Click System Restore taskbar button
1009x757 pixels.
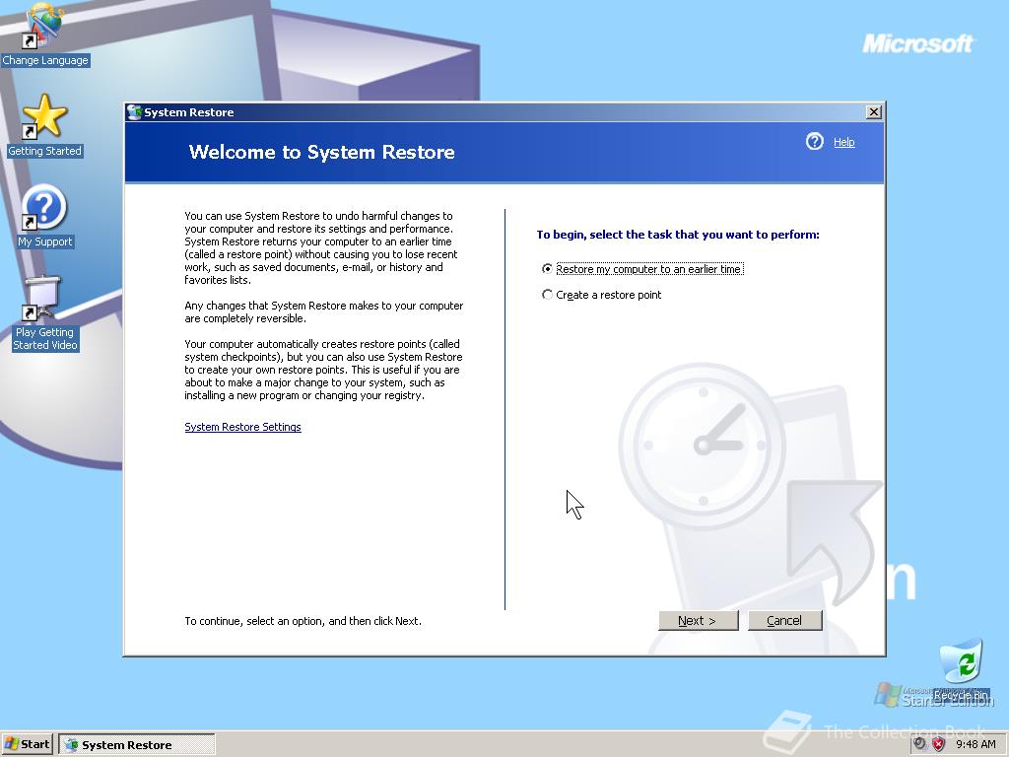coord(136,745)
